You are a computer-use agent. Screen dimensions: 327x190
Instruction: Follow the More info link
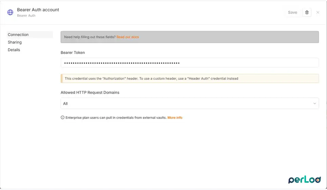(175, 117)
